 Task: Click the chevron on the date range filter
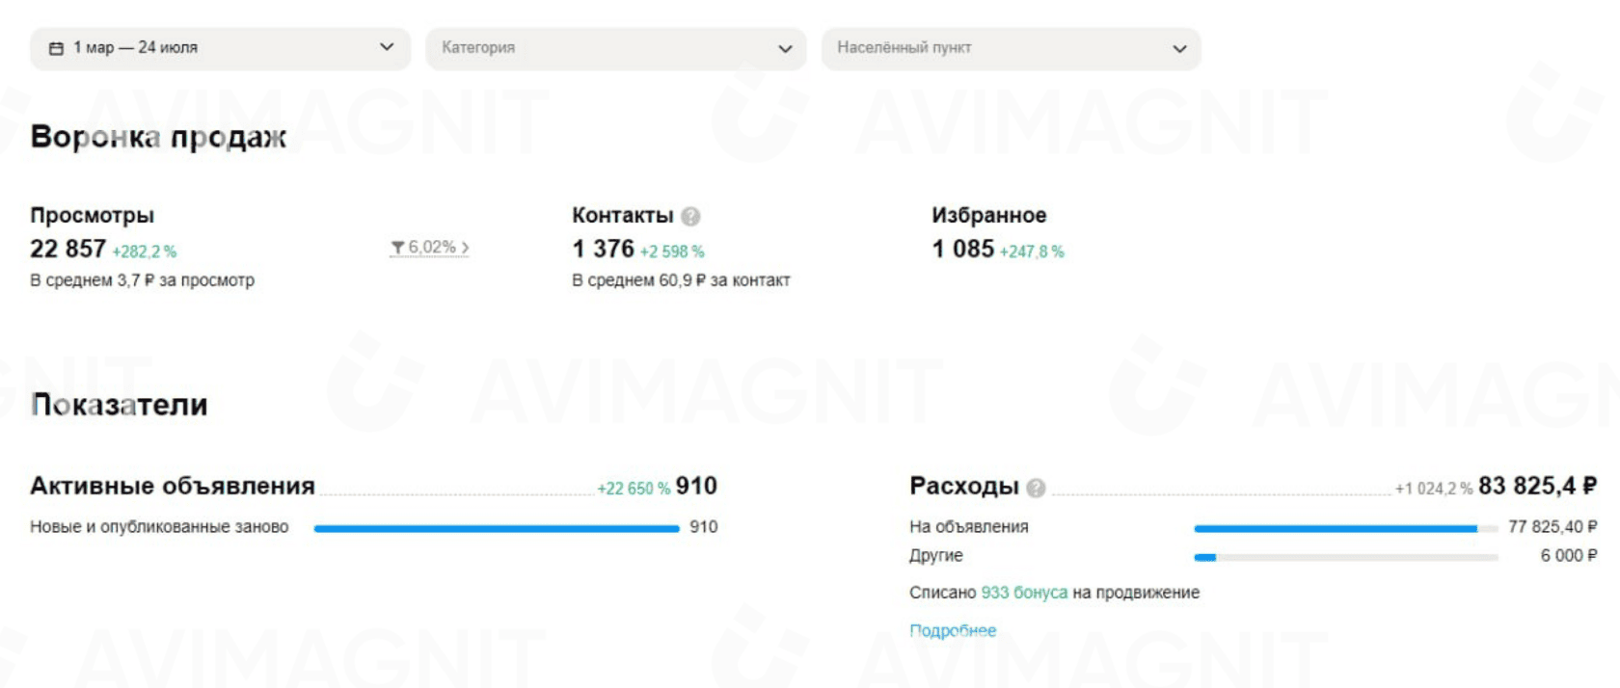click(387, 46)
